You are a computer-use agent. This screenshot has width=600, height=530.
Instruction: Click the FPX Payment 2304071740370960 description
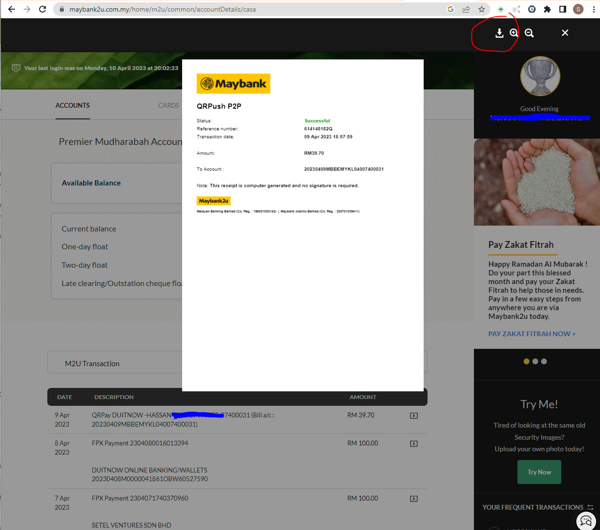pos(140,498)
